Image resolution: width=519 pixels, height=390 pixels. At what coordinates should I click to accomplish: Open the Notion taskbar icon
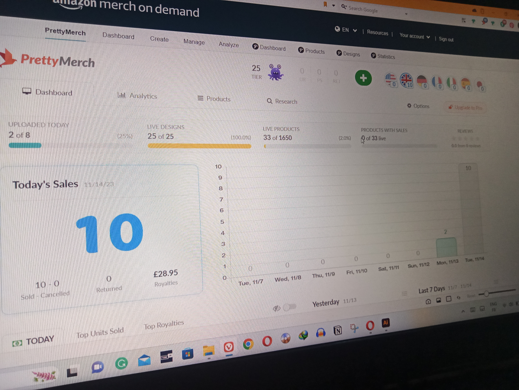tap(338, 331)
